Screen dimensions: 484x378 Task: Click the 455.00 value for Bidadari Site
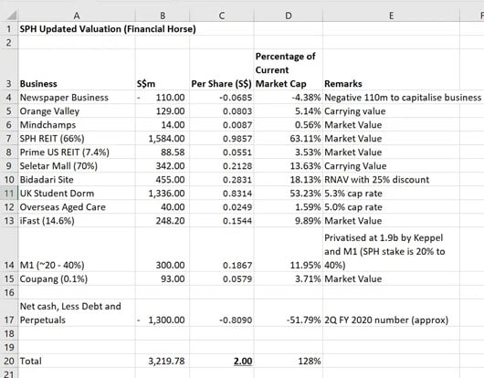pyautogui.click(x=170, y=180)
